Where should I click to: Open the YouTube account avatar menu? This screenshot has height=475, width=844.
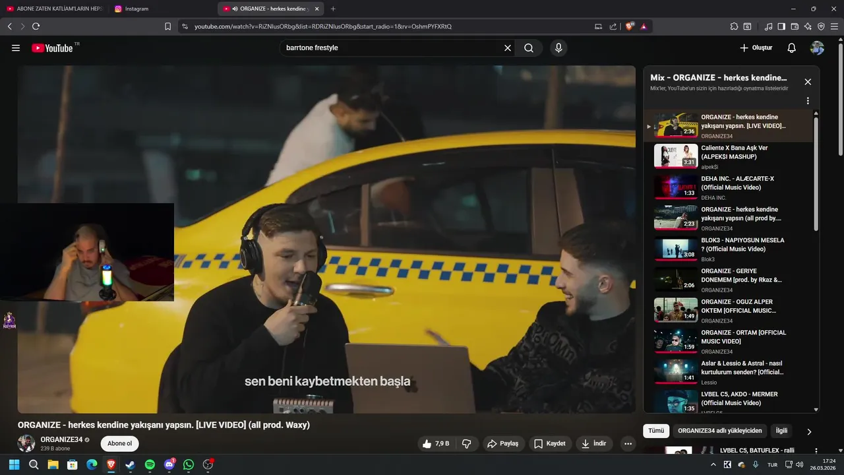(x=817, y=48)
